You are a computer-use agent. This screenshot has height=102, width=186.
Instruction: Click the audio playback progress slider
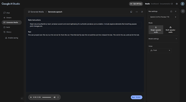pos(47,97)
